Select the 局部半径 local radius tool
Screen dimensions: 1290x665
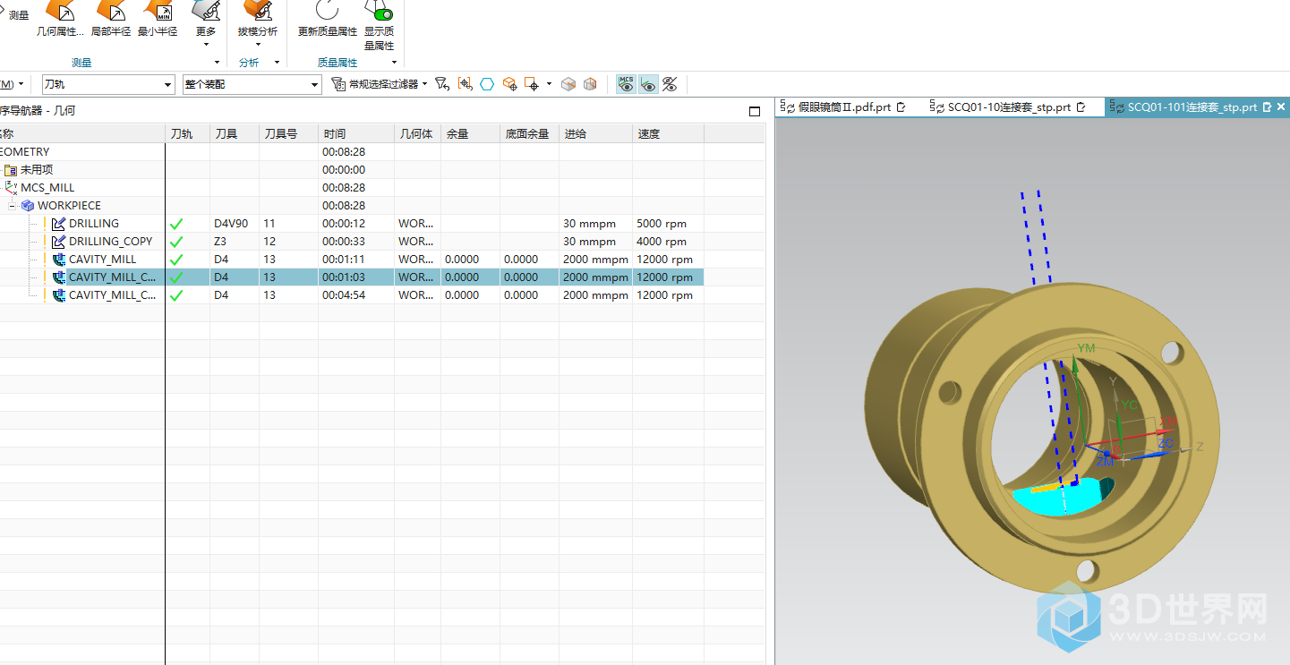(x=111, y=20)
